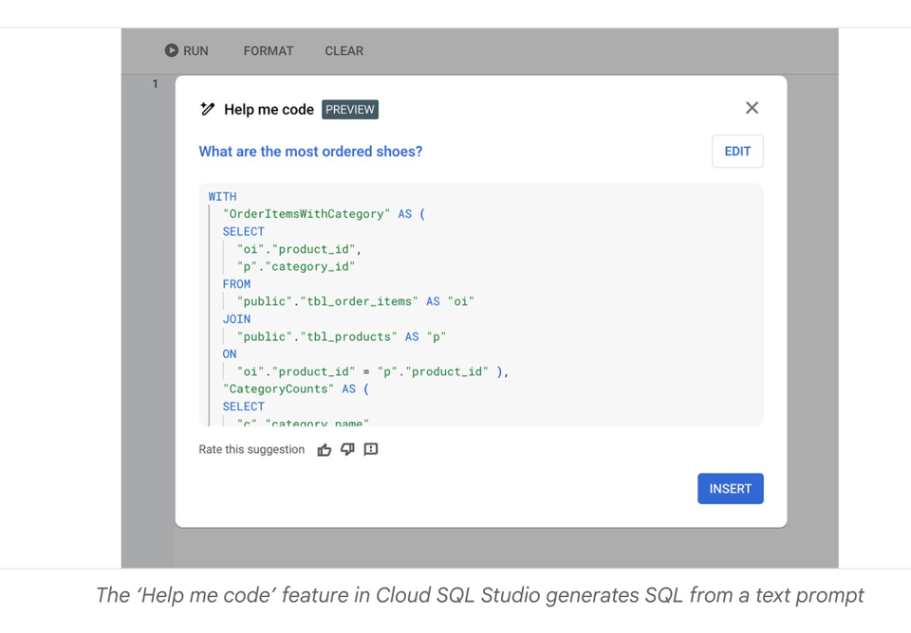This screenshot has width=911, height=633.
Task: Click the thumbs up rating icon
Action: pos(325,450)
